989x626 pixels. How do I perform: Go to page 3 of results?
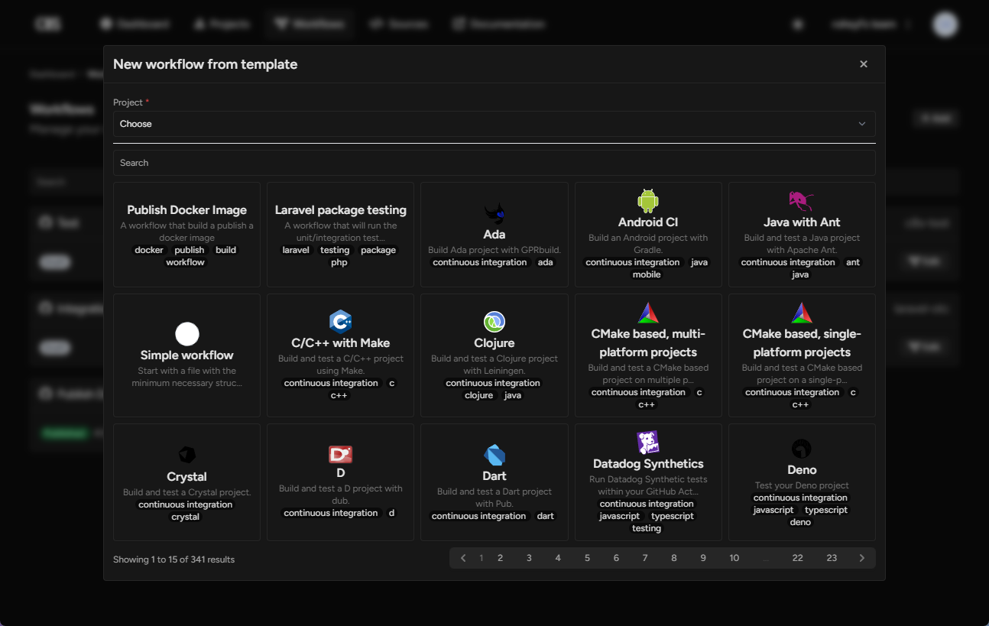tap(529, 558)
